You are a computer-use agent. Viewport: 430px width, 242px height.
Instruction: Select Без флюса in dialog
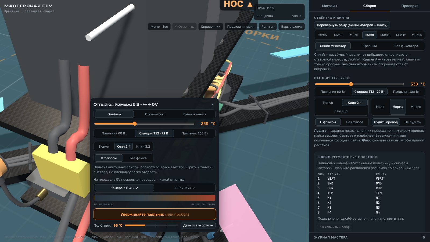click(x=138, y=158)
